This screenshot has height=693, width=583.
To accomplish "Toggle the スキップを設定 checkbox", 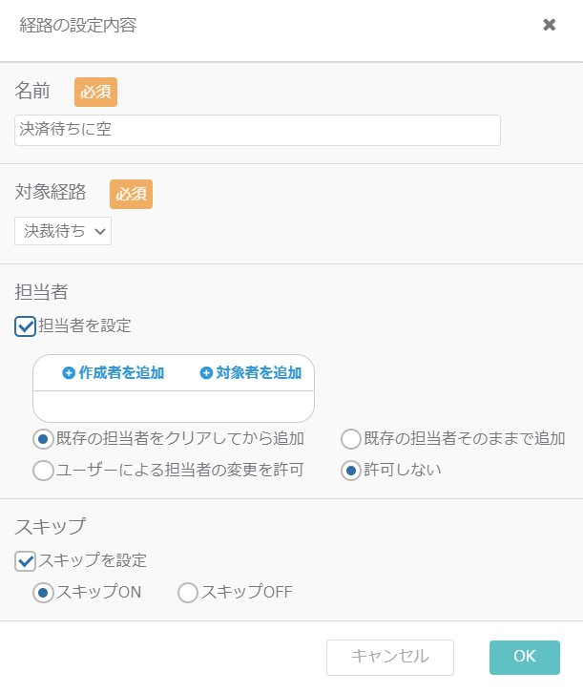I will coord(25,561).
